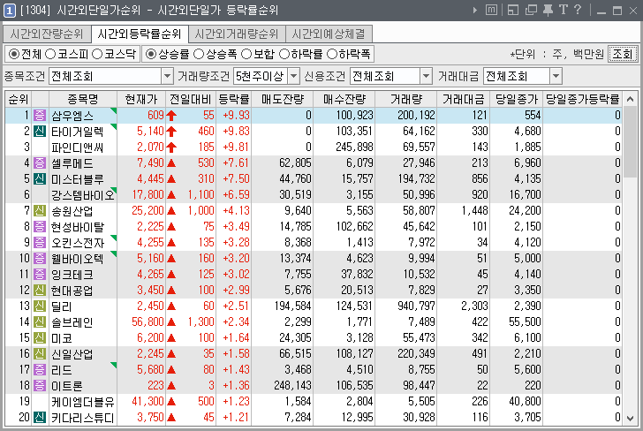Click the vertical scrollbar thumb
This screenshot has height=431, width=643.
[631, 142]
